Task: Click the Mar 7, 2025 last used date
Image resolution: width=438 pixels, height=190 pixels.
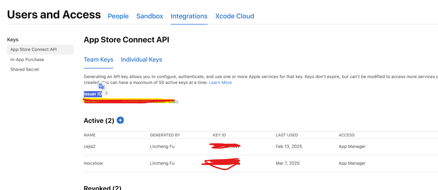Action: (x=288, y=163)
